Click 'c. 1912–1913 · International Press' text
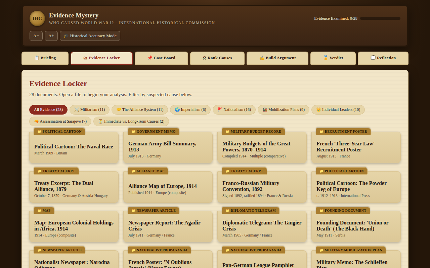This screenshot has width=430, height=268. pos(343,196)
